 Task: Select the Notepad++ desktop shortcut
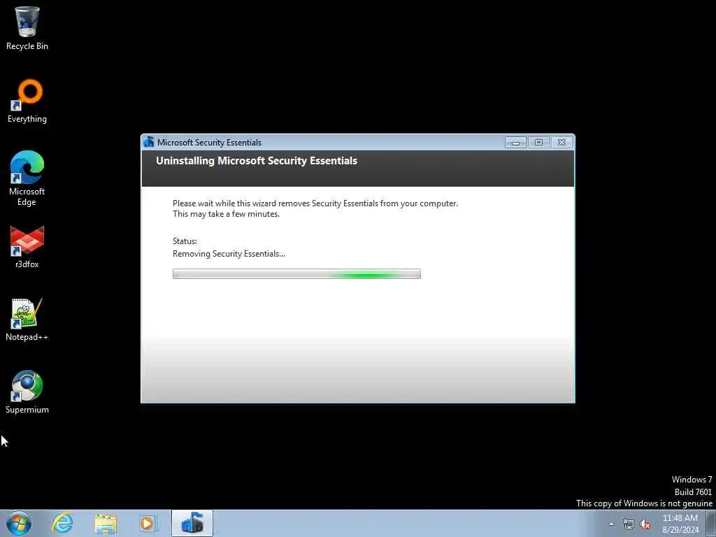27,319
